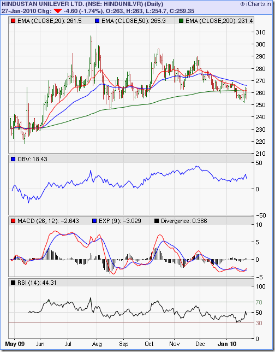The height and width of the screenshot is (352, 275).
Task: Click the EXP (9): -3.029 label
Action: [x=120, y=221]
